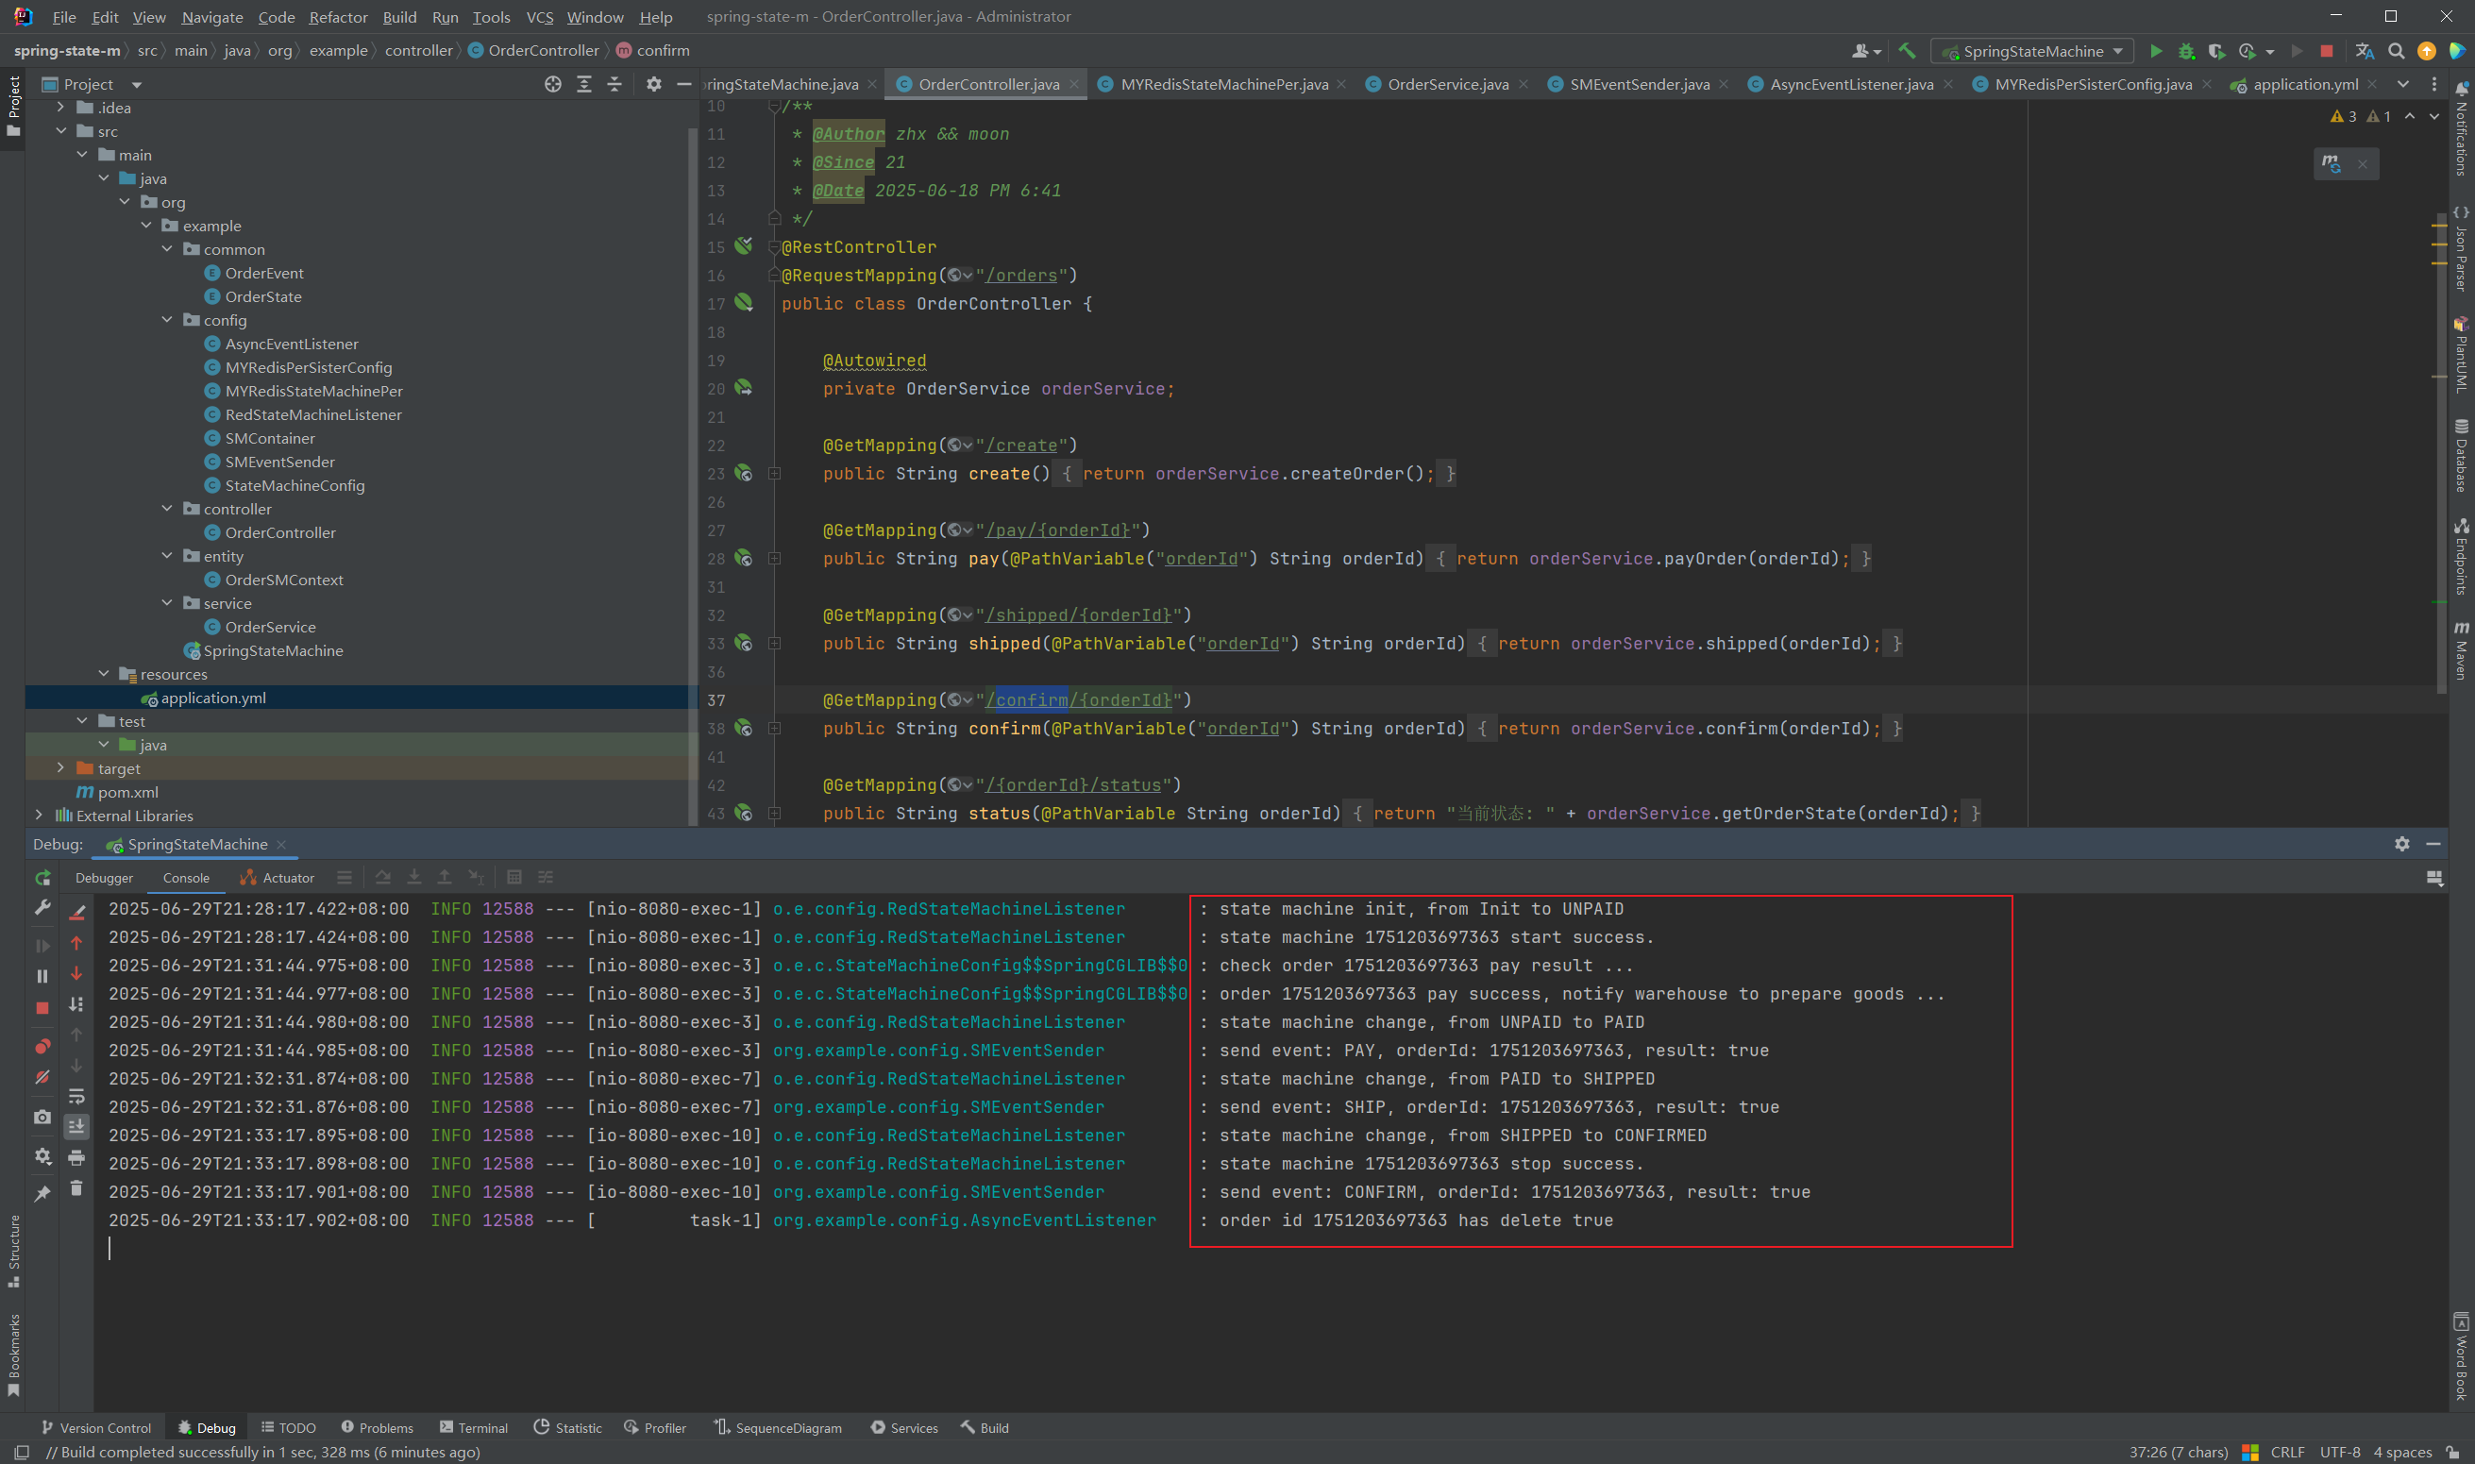Click the Print console printer icon

[77, 1158]
